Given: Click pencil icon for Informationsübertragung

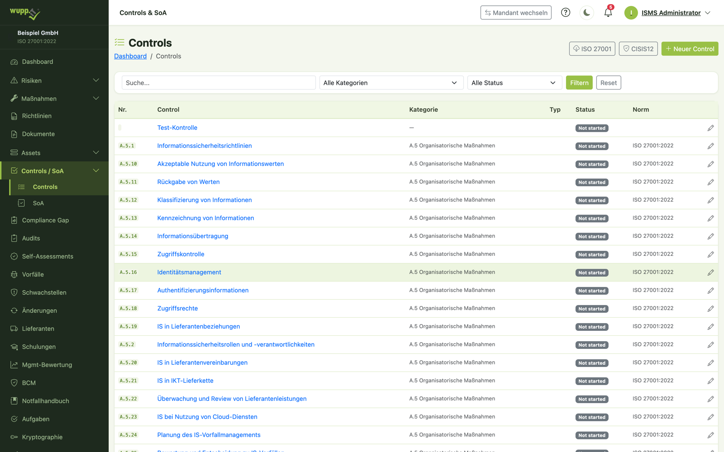Looking at the screenshot, I should pos(710,236).
